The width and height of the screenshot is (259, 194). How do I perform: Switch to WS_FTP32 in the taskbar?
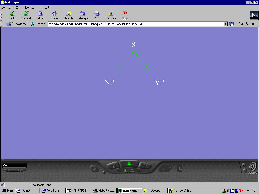[x=78, y=191]
